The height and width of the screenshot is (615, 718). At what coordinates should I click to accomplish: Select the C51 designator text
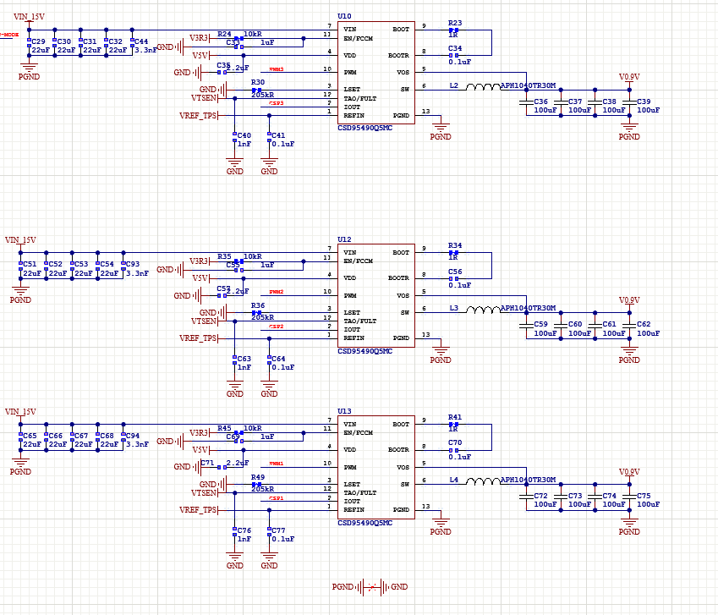(x=30, y=264)
